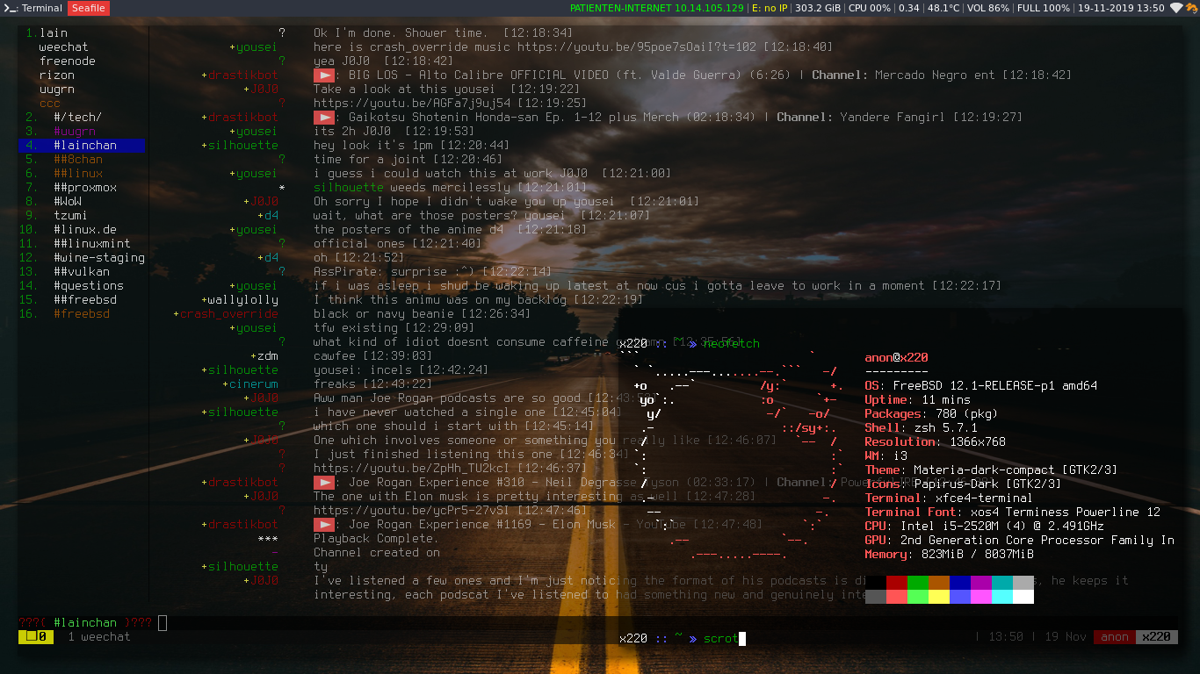This screenshot has width=1200, height=674.
Task: Click the zdm nickname beside cawfee message
Action: (267, 356)
